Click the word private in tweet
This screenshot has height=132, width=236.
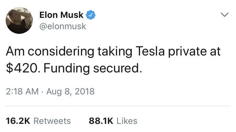point(187,52)
